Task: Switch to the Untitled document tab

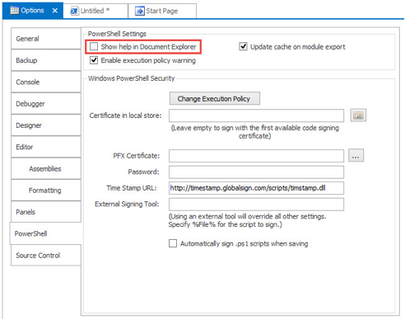Action: tap(95, 11)
